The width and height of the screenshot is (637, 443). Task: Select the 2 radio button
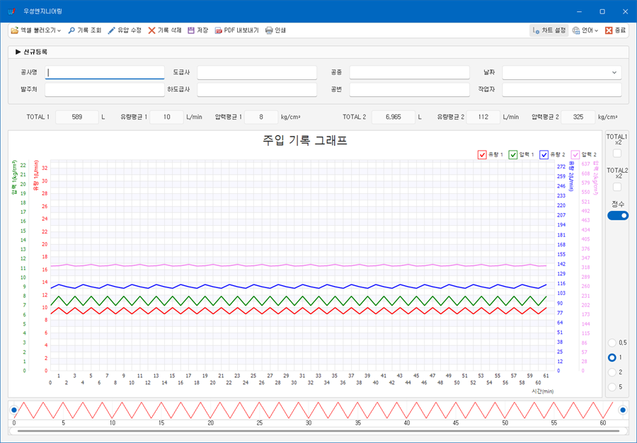click(x=612, y=372)
